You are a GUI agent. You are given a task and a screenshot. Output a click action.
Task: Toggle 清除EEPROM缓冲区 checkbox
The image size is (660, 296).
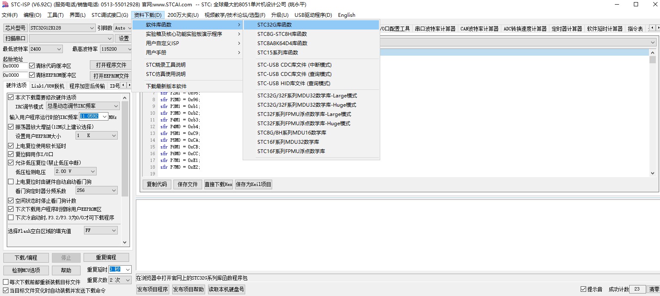[32, 75]
